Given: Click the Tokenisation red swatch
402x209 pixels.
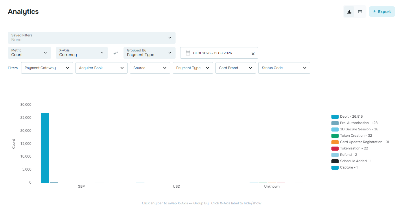Looking at the screenshot, I should 335,149.
